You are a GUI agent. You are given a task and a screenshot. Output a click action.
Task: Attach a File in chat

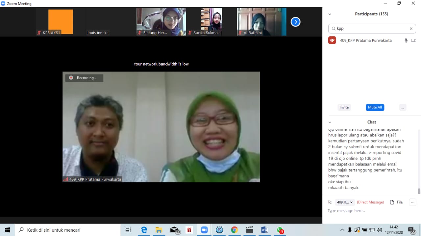click(x=396, y=202)
